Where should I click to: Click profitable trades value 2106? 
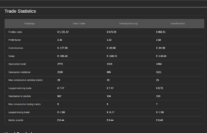[60, 72]
